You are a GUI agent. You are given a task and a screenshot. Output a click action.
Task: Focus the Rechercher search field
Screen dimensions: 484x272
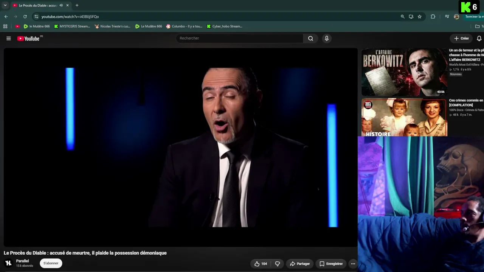coord(240,38)
